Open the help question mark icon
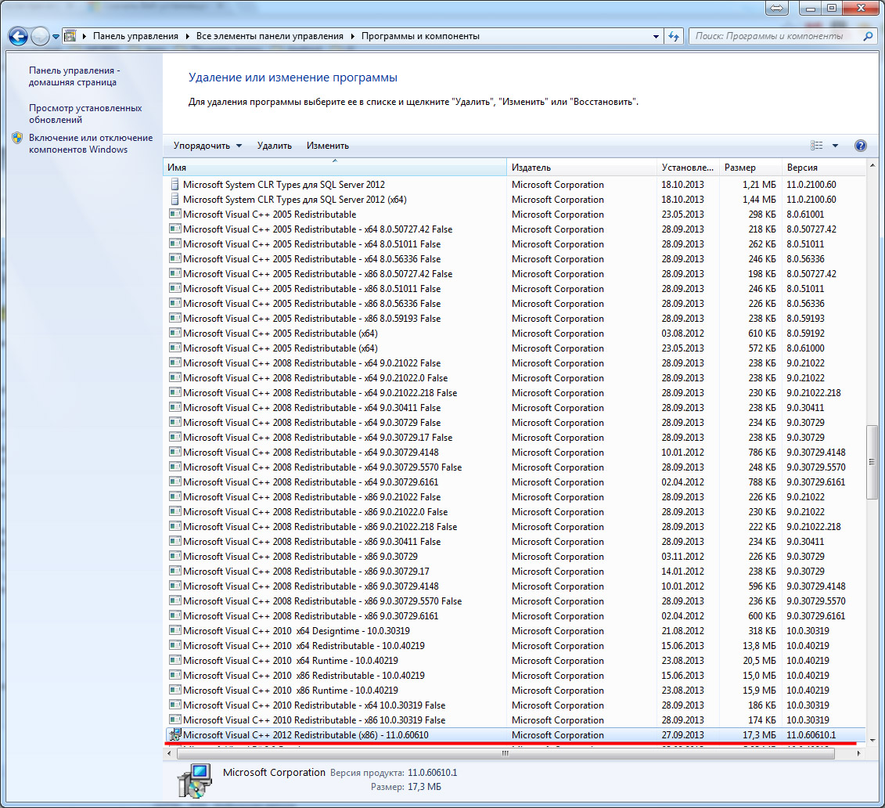 (x=861, y=146)
